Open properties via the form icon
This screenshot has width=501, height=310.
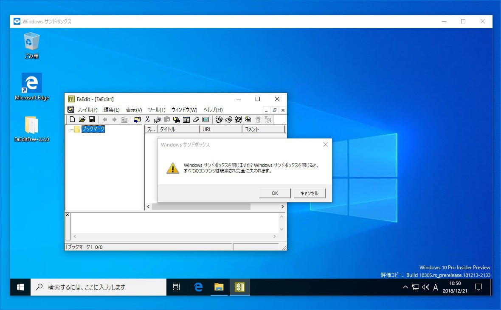[186, 119]
